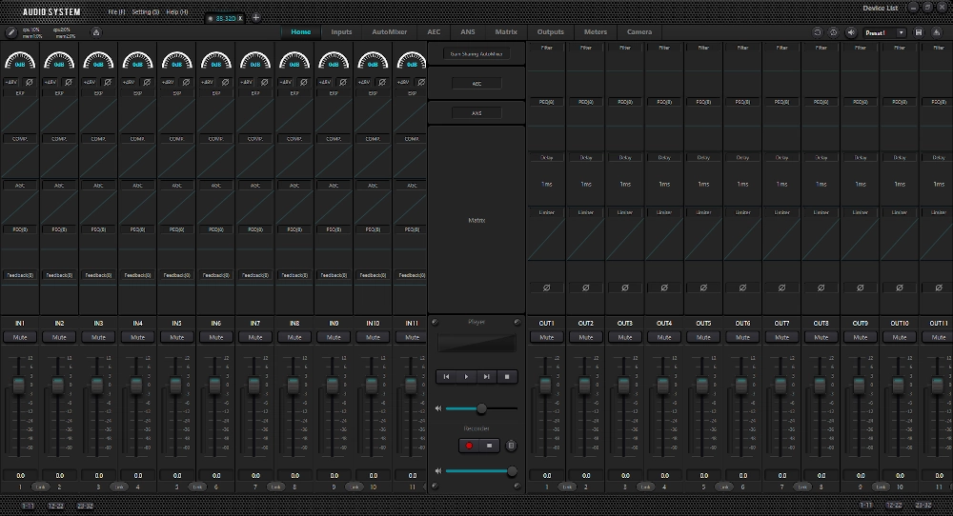Open the Help menu
This screenshot has width=953, height=516.
(x=177, y=11)
